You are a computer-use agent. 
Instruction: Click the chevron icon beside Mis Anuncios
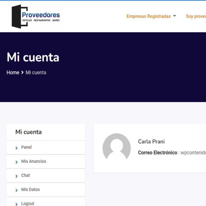click(16, 162)
